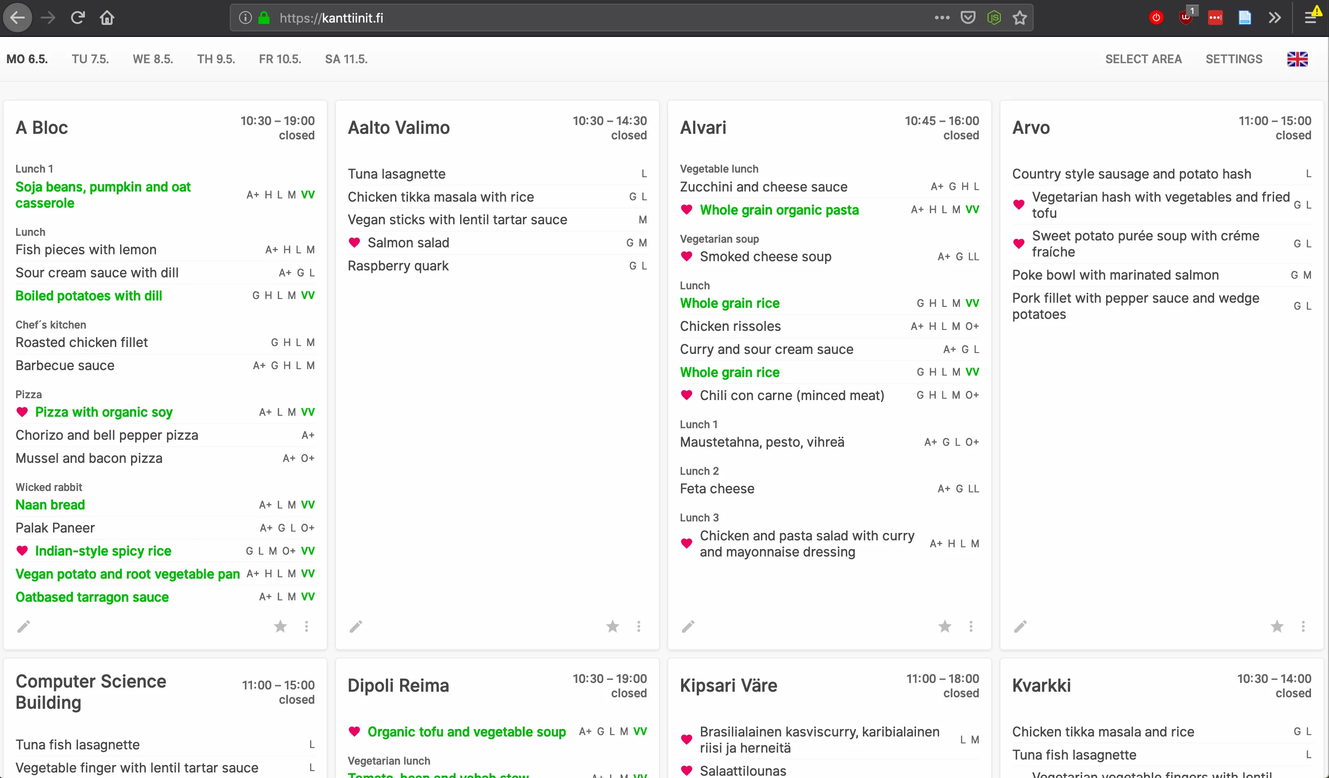Screen dimensions: 1329x778
Task: Switch to the FR 10.5. day tab
Action: click(280, 59)
